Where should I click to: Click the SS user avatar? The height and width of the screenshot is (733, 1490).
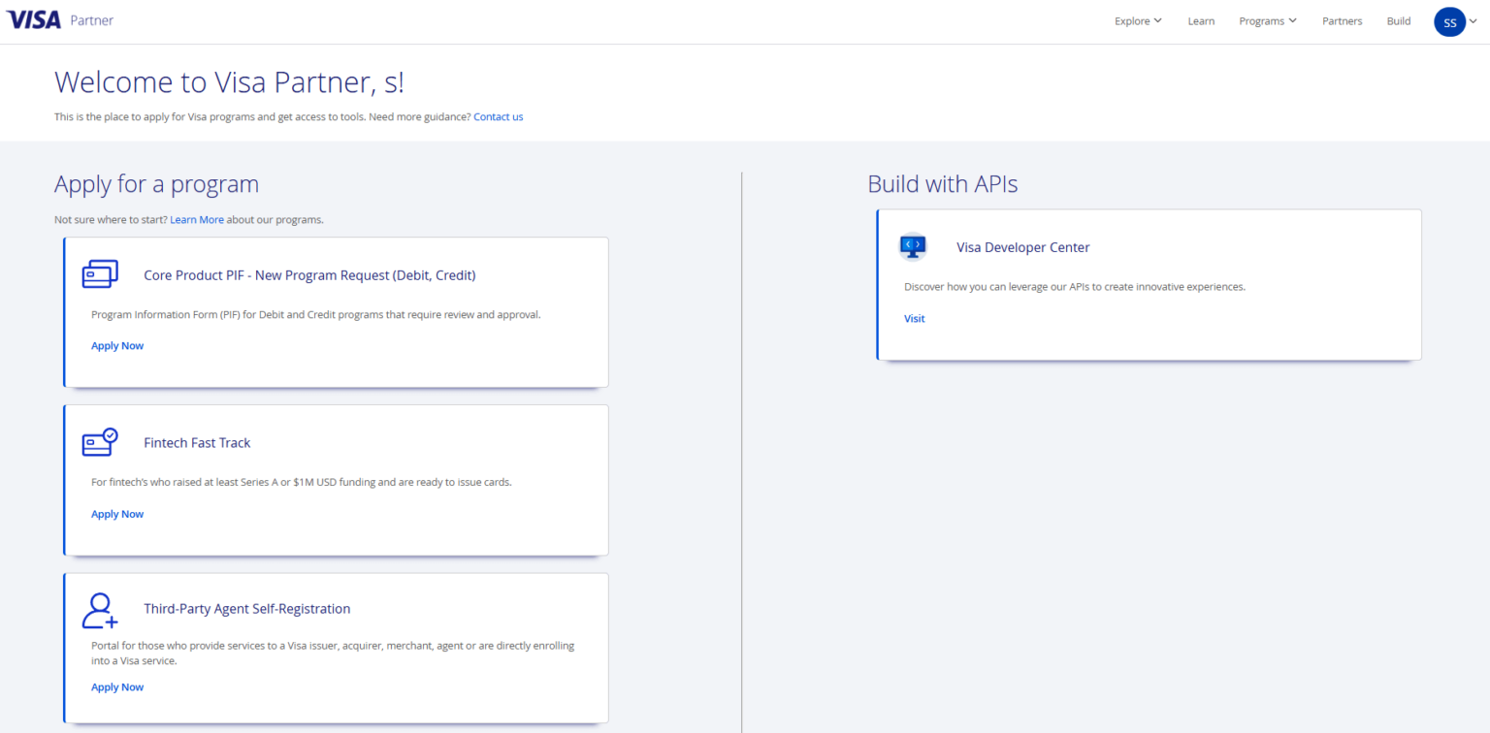1449,21
